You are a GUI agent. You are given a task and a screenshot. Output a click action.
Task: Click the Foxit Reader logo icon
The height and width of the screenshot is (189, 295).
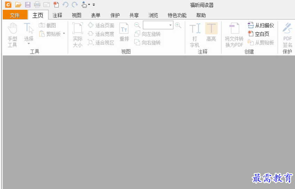(x=8, y=5)
